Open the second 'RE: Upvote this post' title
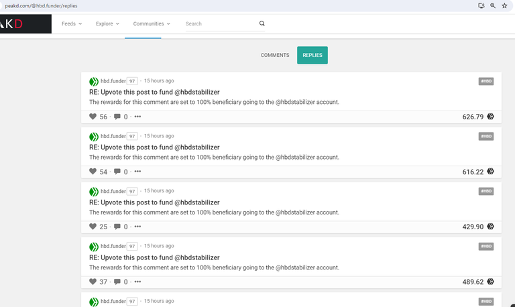515x307 pixels. click(154, 147)
